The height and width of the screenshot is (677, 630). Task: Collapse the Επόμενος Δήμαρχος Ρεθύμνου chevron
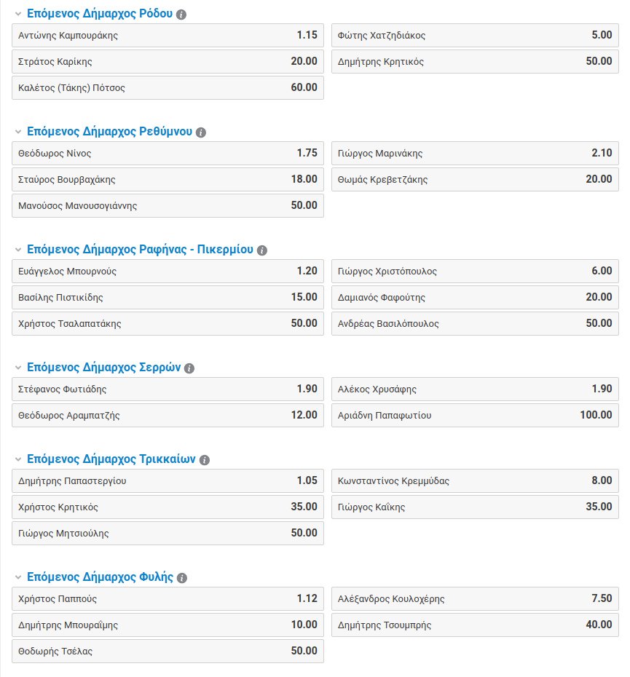coord(17,132)
